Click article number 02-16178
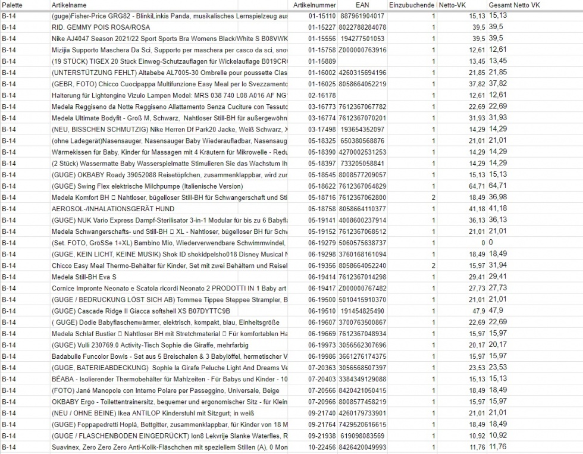The width and height of the screenshot is (583, 454). click(322, 96)
